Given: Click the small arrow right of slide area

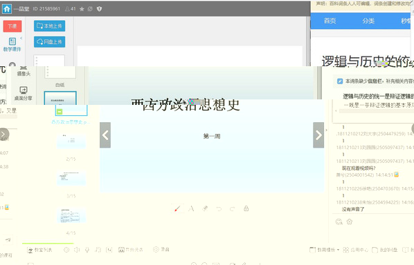Looking at the screenshot, I should pos(326,130).
